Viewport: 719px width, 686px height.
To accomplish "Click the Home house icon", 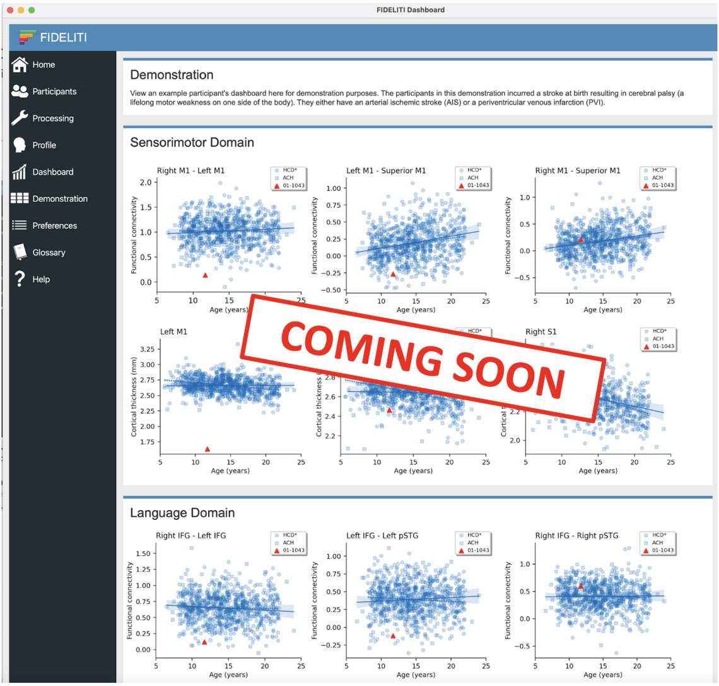I will 20,64.
